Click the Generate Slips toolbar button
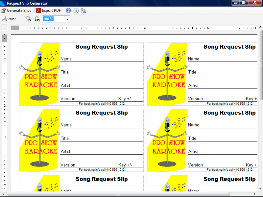The height and width of the screenshot is (197, 263). click(x=16, y=11)
